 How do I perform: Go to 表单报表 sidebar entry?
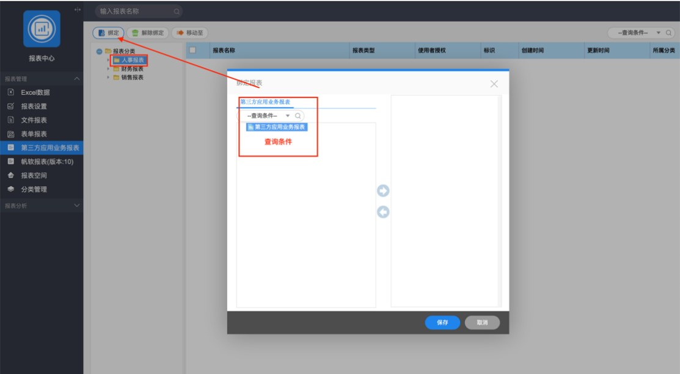(34, 134)
